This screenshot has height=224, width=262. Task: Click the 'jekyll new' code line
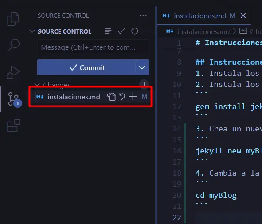click(229, 151)
